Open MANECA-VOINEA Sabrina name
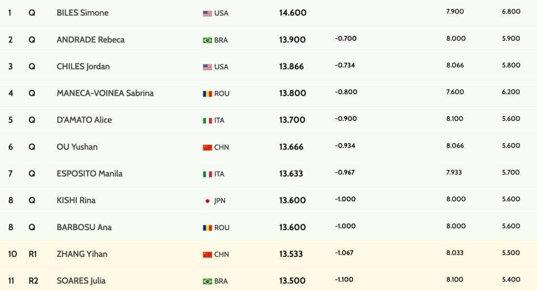This screenshot has width=537, height=291. coord(105,93)
